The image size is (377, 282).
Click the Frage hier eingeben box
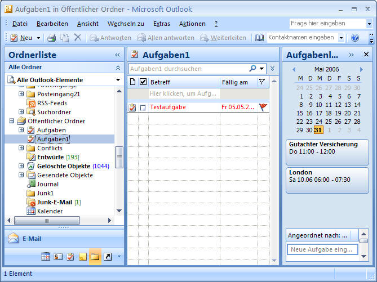(328, 23)
